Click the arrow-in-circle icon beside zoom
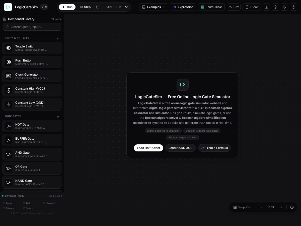 [x=292, y=207]
